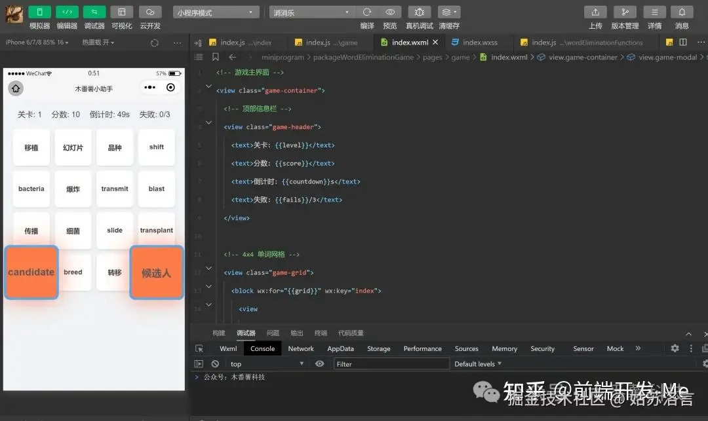
Task: Open the 构建 panel tab
Action: pyautogui.click(x=218, y=333)
